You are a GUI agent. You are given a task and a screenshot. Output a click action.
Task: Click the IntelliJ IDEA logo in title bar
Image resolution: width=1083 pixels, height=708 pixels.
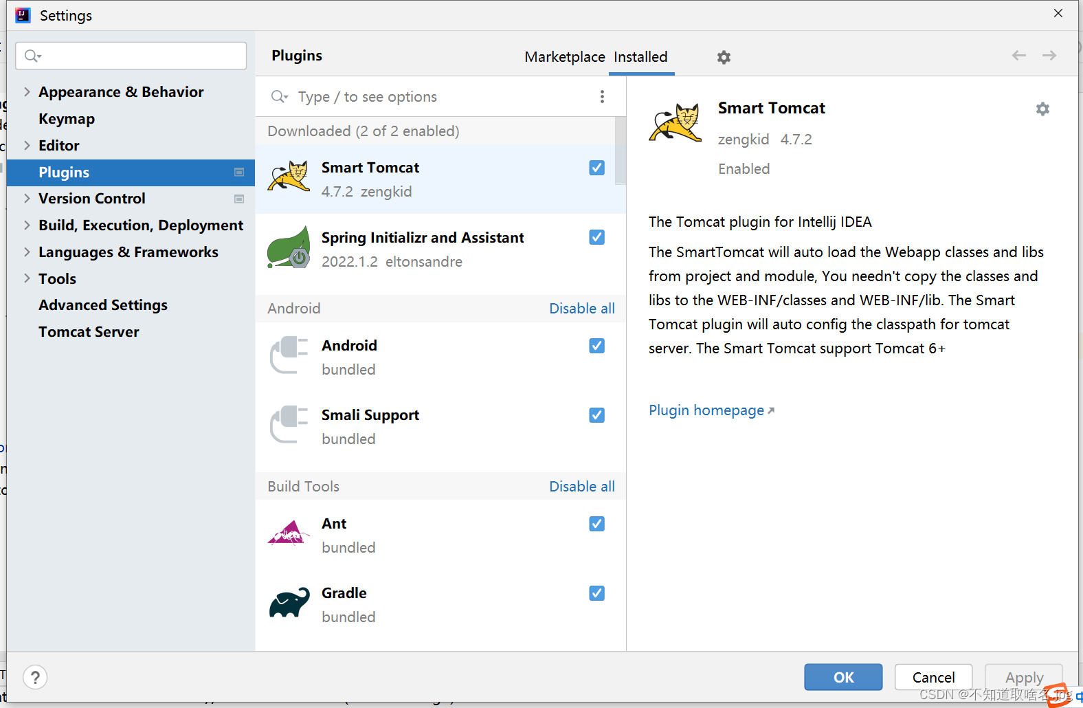tap(23, 15)
